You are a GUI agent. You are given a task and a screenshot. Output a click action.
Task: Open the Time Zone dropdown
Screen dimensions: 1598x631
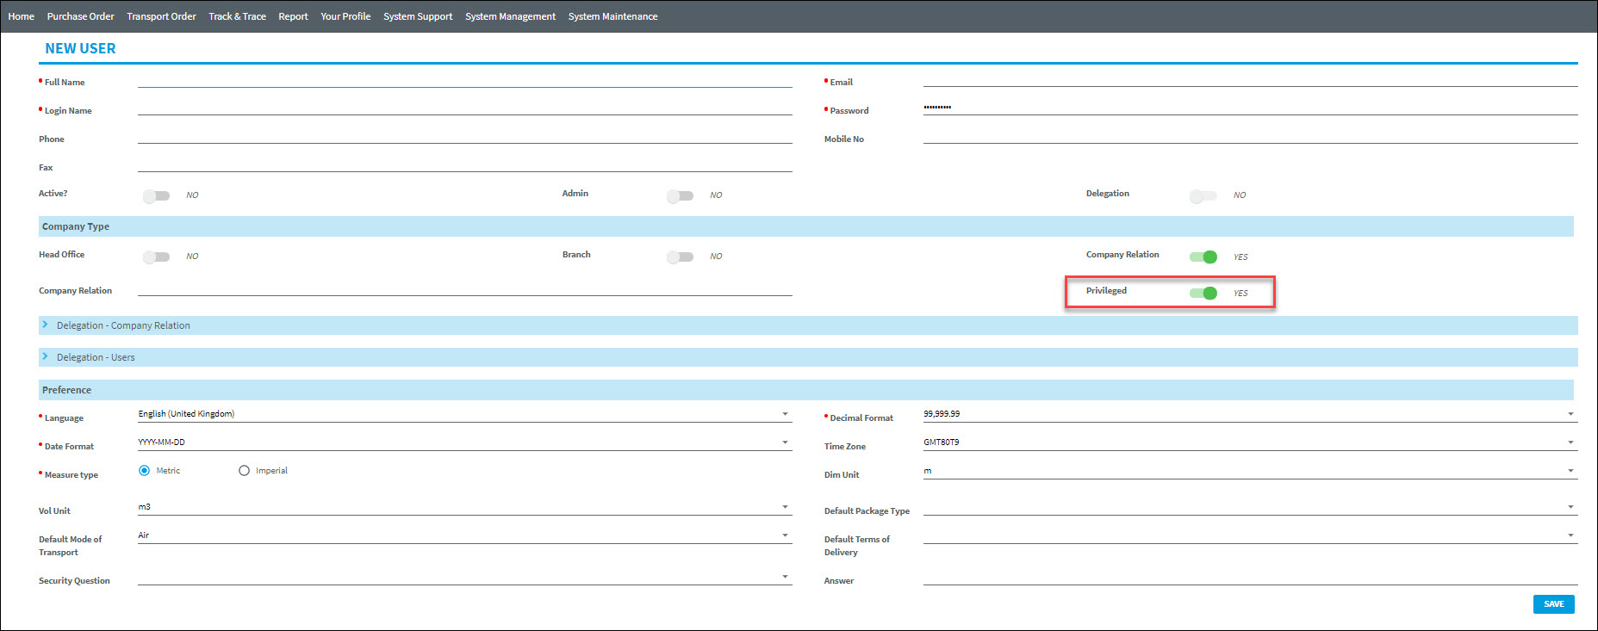click(x=1250, y=442)
